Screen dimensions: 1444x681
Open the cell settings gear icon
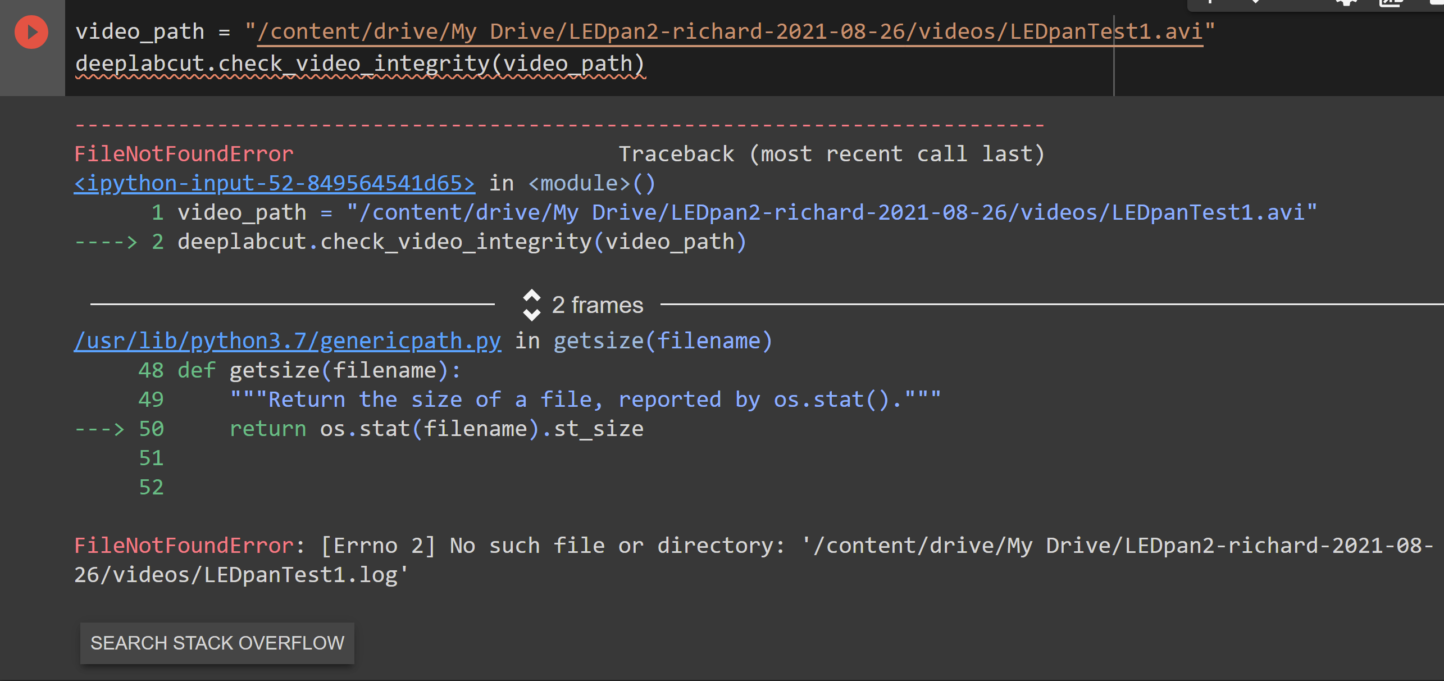1346,4
